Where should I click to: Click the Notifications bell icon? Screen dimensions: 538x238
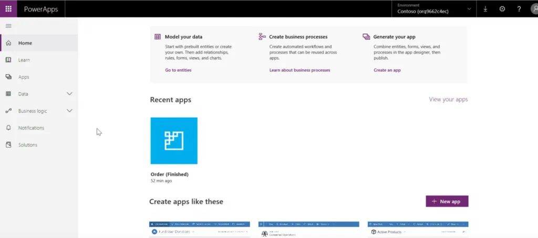pyautogui.click(x=8, y=128)
